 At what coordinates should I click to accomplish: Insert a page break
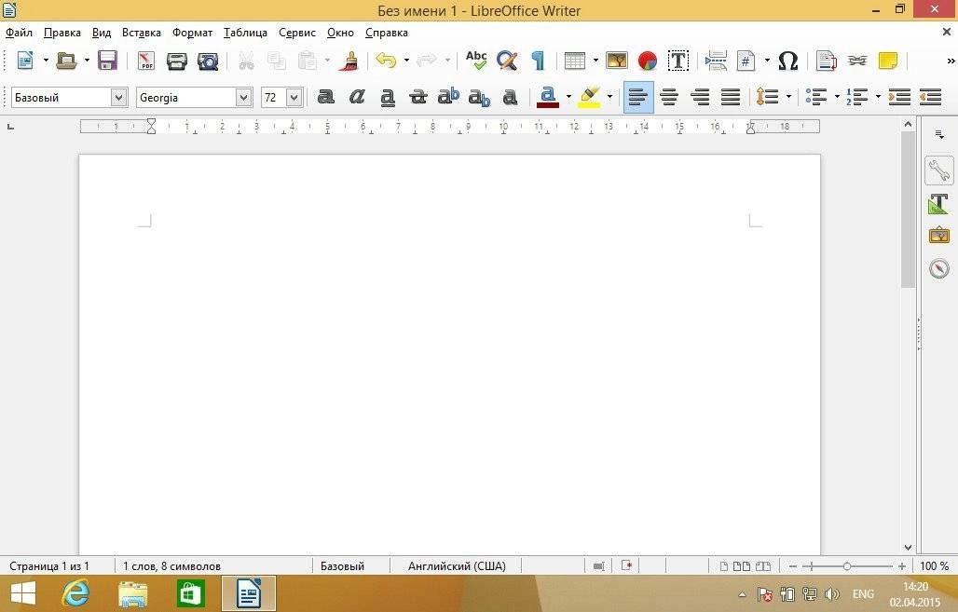716,61
